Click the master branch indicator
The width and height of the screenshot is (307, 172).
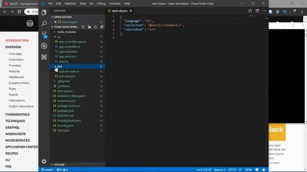coord(47,170)
